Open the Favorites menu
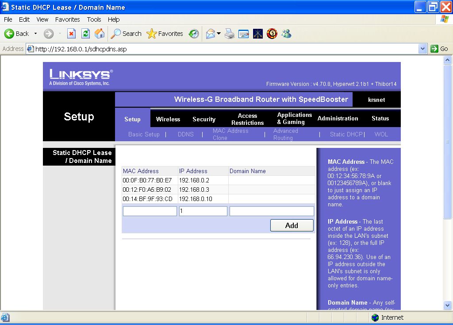Image resolution: width=453 pixels, height=325 pixels. pyautogui.click(x=67, y=19)
